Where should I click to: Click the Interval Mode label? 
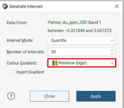(20, 40)
